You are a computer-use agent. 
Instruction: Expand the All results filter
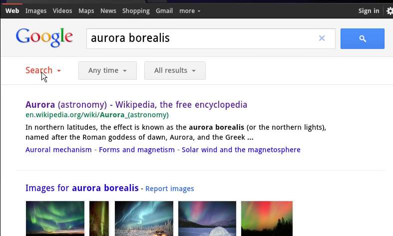click(175, 71)
